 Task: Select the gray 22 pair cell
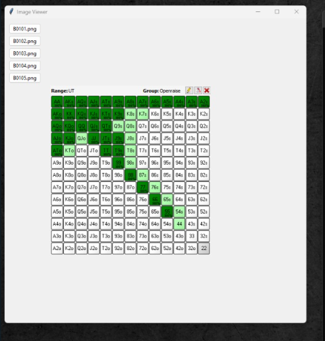[x=204, y=248]
